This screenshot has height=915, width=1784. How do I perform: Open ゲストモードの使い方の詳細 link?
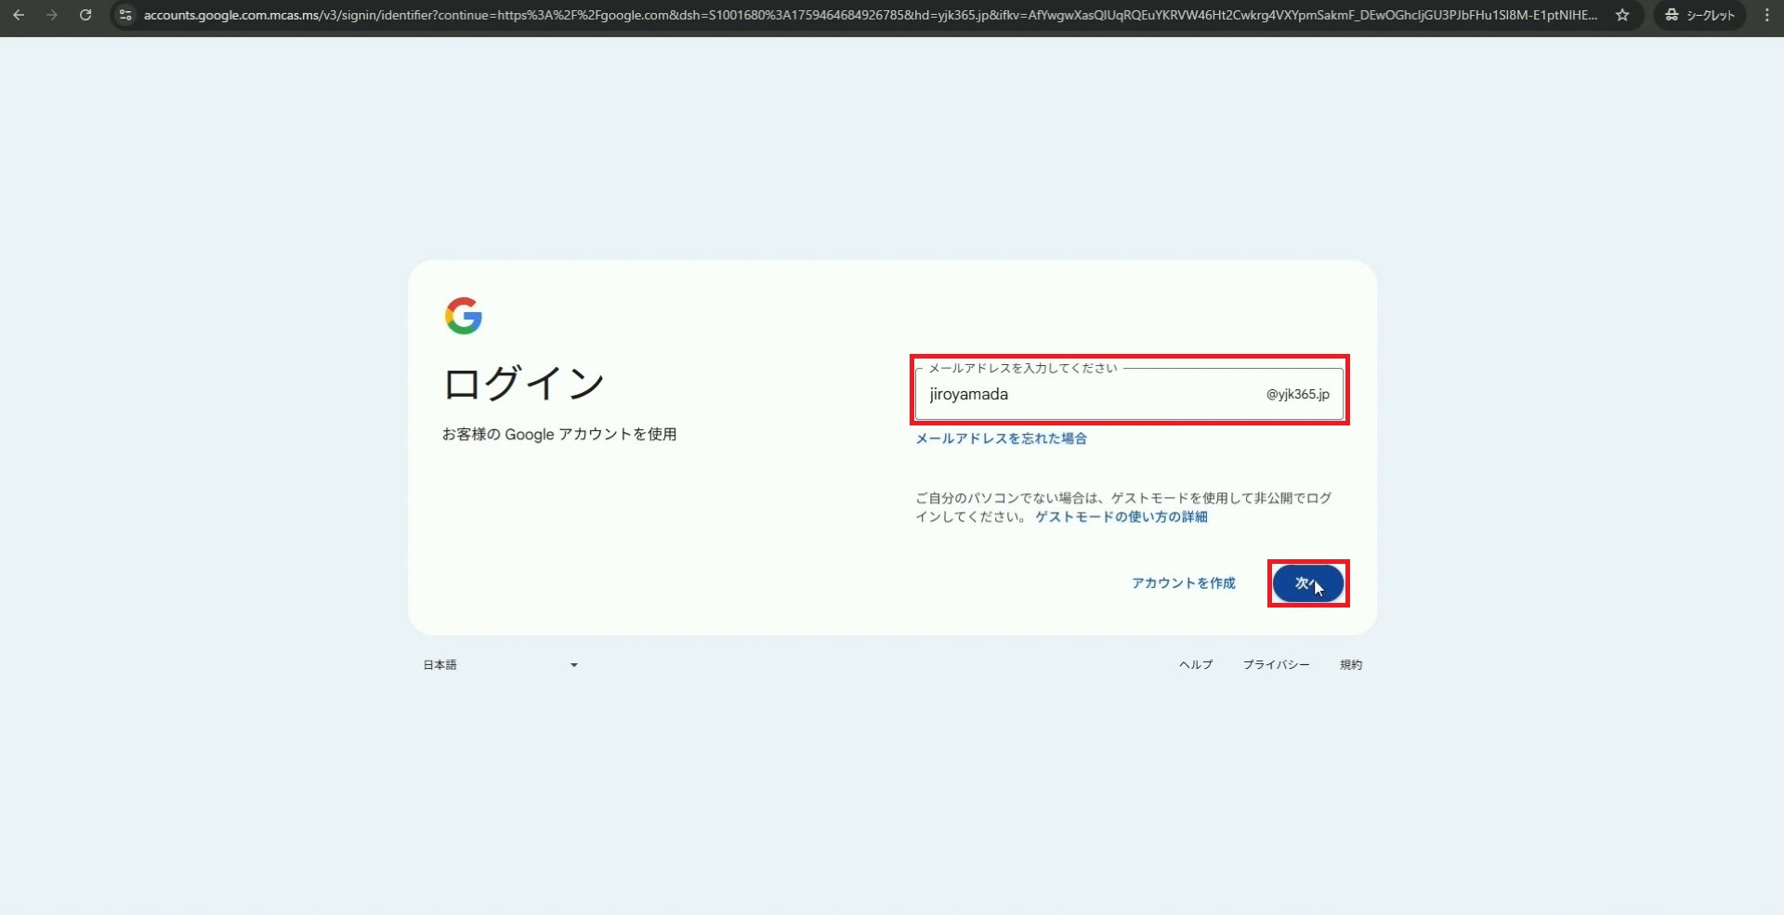pos(1121,517)
